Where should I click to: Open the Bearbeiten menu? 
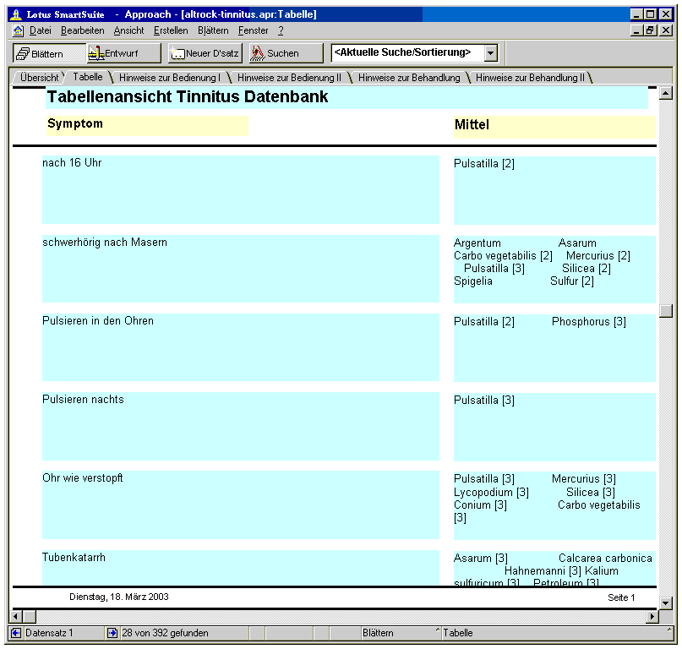coord(83,30)
